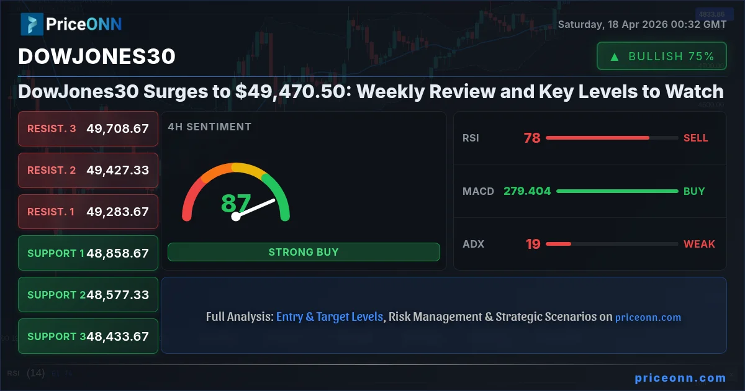This screenshot has width=745, height=391.
Task: Click the BUY label next to MACD
Action: [694, 191]
